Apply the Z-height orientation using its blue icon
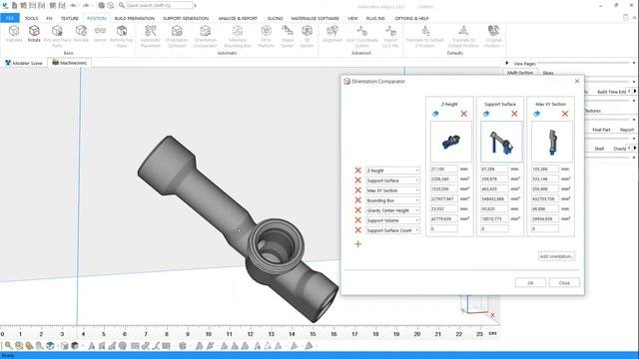Viewport: 639px width, 359px height. click(x=435, y=114)
